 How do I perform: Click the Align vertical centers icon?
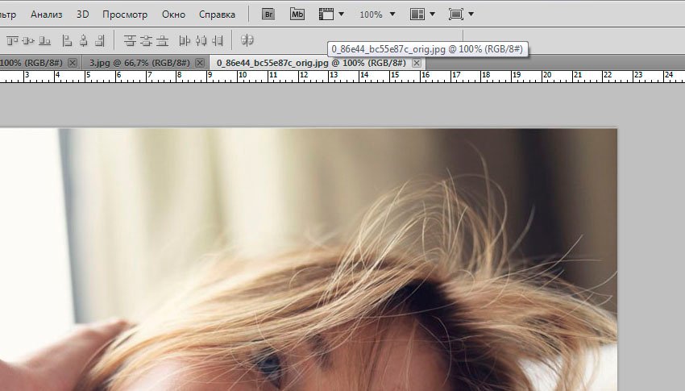(28, 40)
